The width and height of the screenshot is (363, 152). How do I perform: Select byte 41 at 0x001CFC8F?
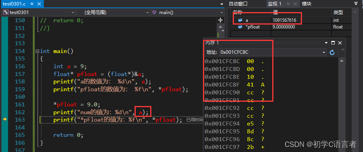250,85
